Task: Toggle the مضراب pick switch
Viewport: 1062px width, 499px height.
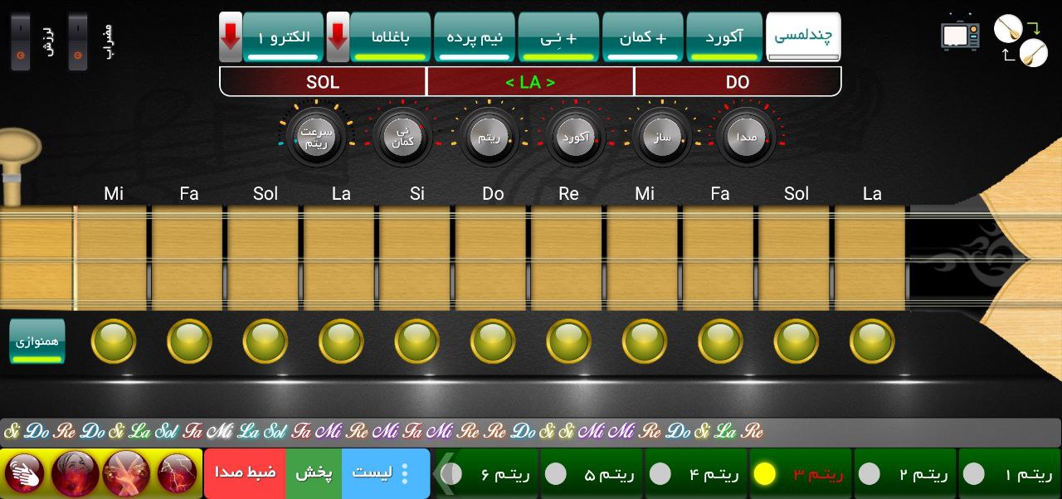Action: pos(78,41)
